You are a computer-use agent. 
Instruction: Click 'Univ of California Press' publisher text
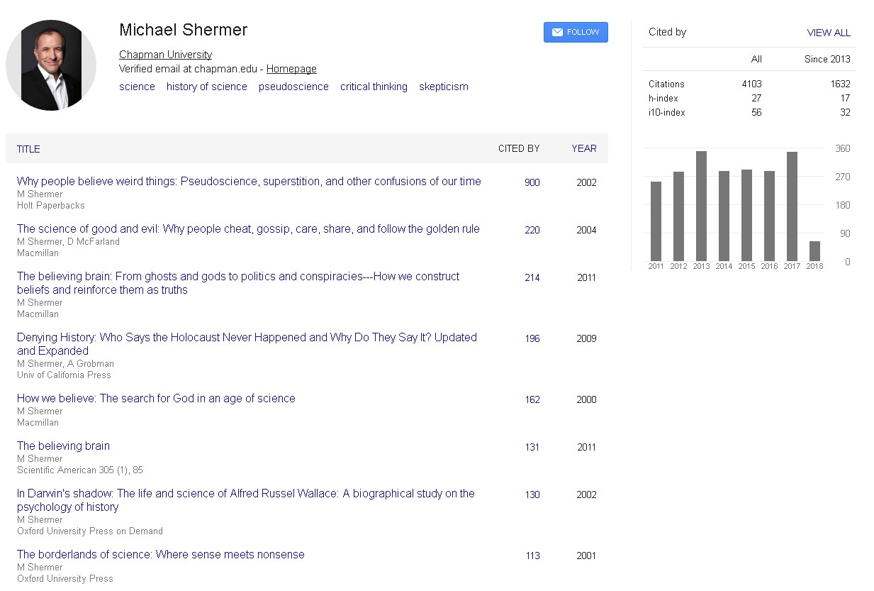(64, 375)
